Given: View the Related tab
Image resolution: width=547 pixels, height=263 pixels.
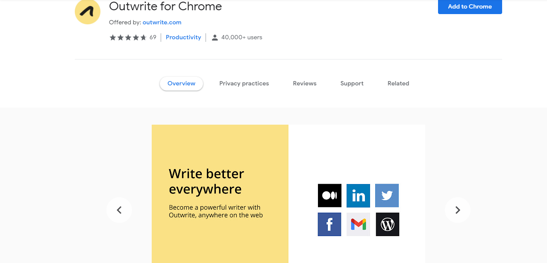Looking at the screenshot, I should (398, 83).
